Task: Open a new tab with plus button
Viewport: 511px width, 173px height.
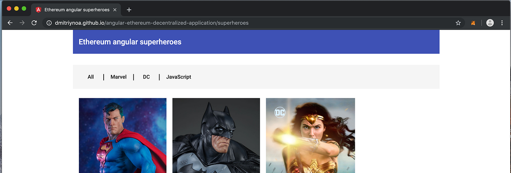Action: [x=129, y=10]
